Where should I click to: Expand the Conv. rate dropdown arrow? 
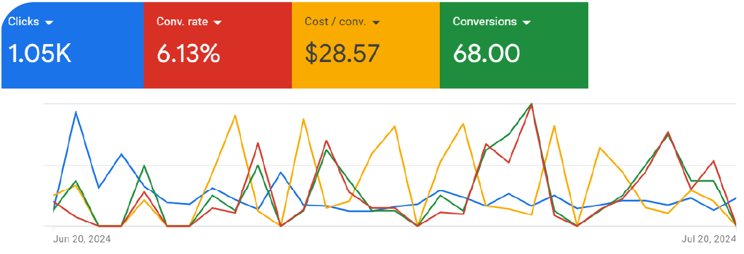218,22
